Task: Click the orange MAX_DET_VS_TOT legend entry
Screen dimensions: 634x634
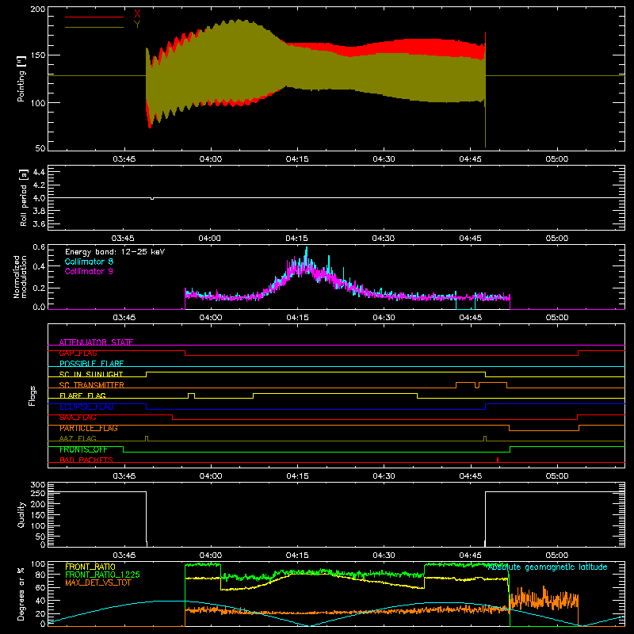Action: pos(98,582)
